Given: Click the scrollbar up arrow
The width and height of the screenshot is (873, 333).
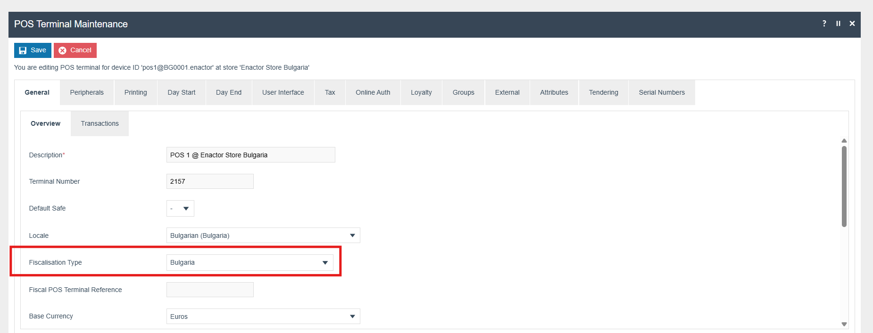Looking at the screenshot, I should pos(844,141).
